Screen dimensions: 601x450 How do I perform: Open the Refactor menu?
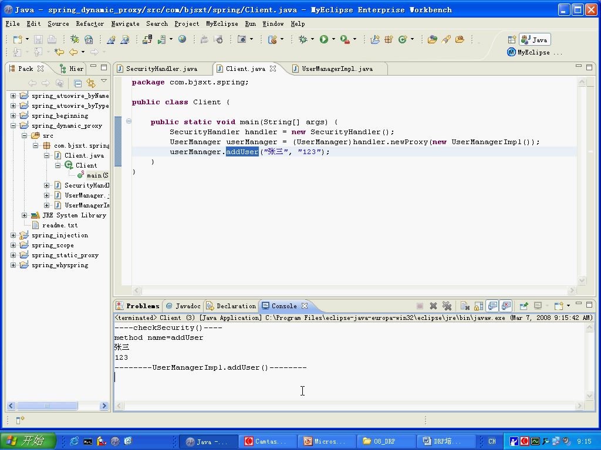click(x=90, y=24)
